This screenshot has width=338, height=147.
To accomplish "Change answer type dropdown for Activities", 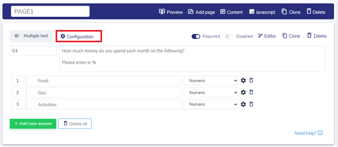I will (x=211, y=104).
